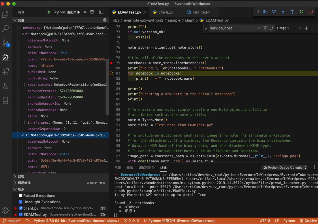Image resolution: width=318 pixels, height=224 pixels.
Task: Open the 调试控制台 debug console tab
Action: tap(147, 168)
